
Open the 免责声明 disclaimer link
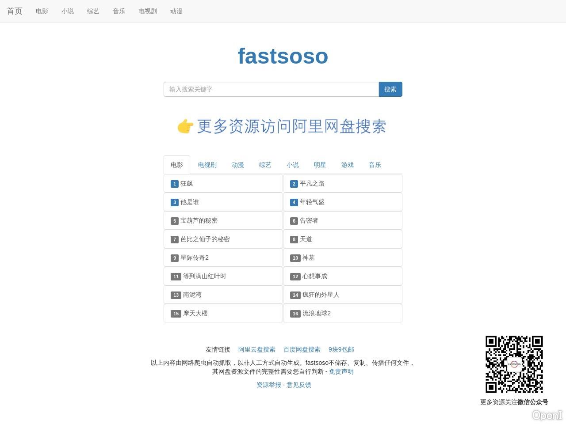coord(341,371)
